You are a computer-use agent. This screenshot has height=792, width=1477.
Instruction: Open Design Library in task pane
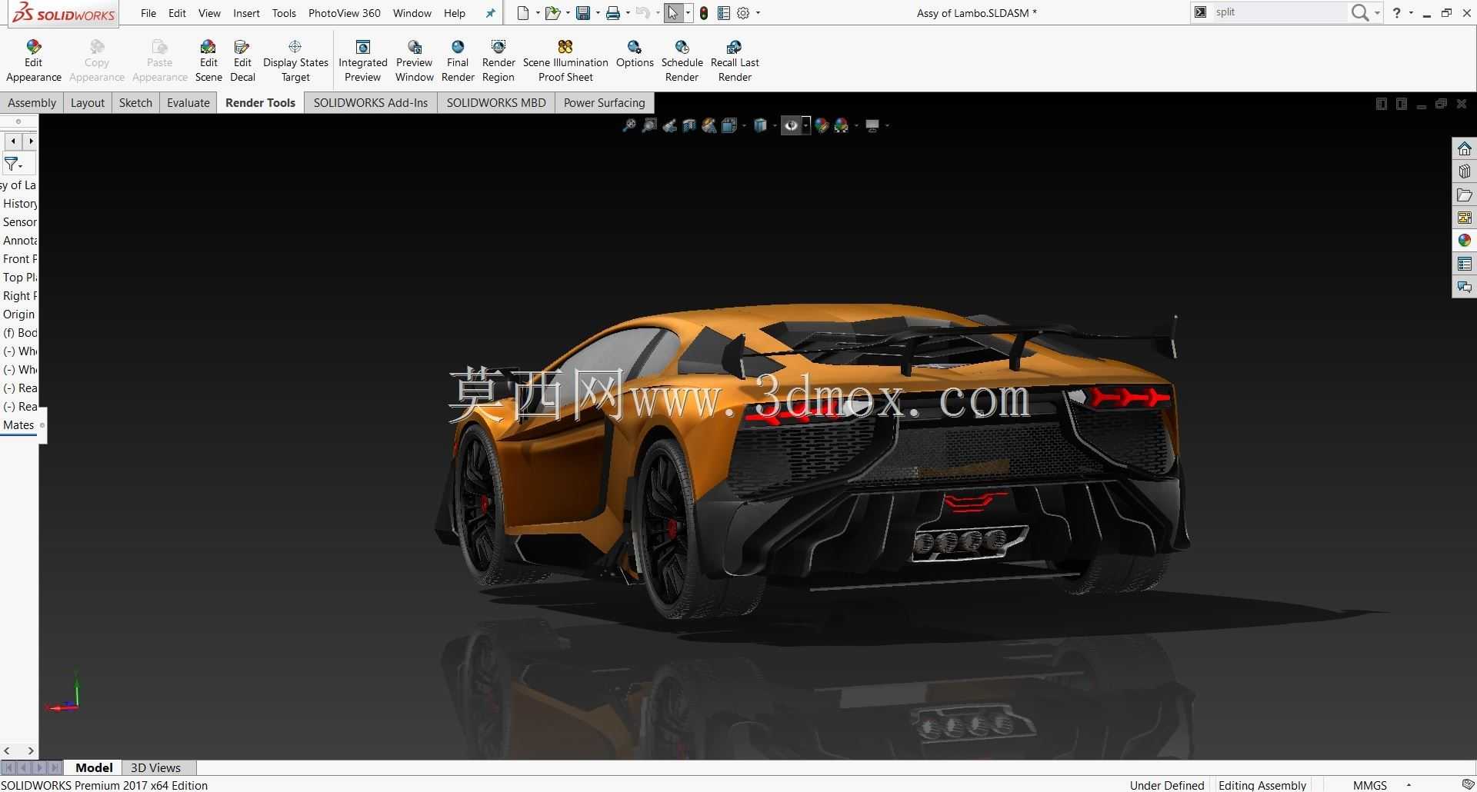(1465, 171)
